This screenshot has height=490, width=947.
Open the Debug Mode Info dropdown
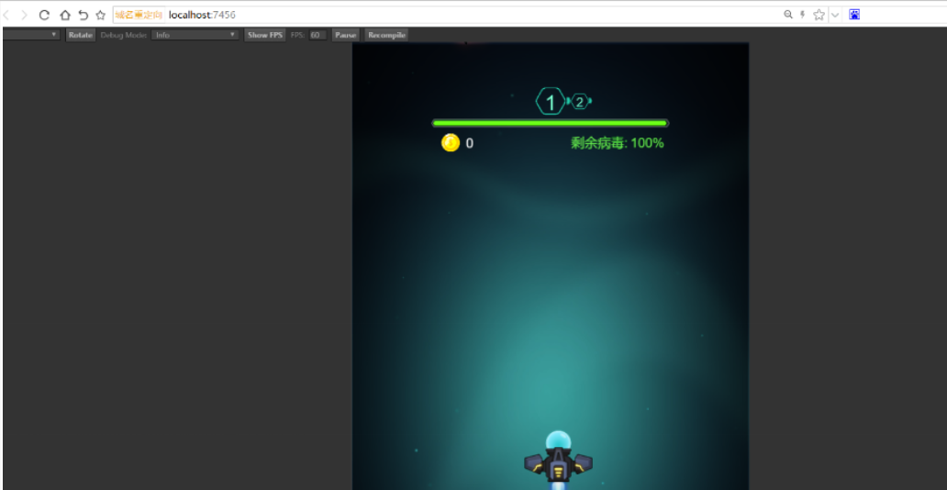pyautogui.click(x=195, y=35)
